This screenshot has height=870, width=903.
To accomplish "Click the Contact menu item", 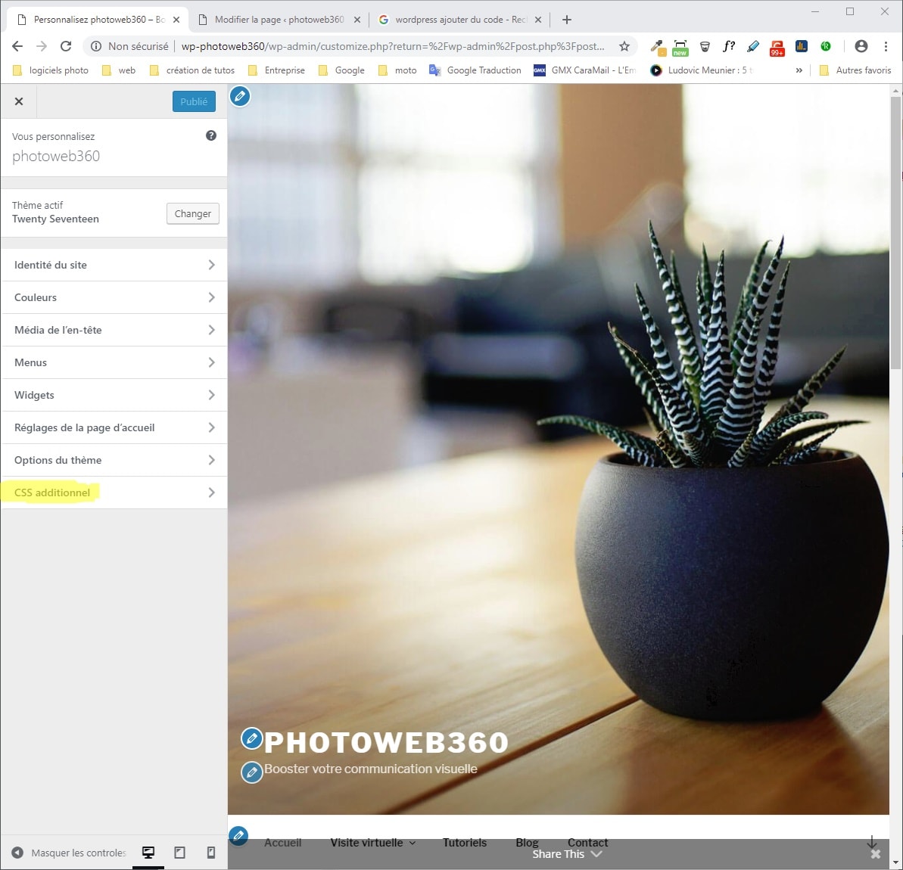I will (x=588, y=842).
